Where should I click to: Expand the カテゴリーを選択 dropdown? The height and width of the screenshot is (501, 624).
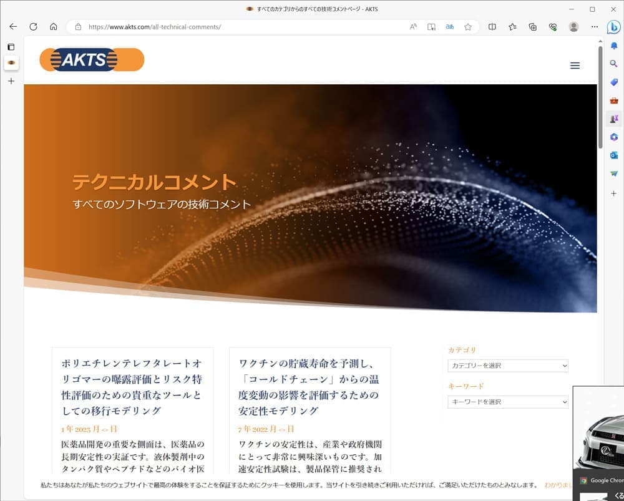[x=507, y=366]
